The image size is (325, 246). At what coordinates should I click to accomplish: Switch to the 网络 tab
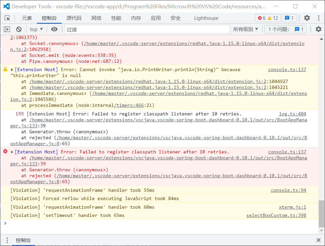[x=96, y=18]
